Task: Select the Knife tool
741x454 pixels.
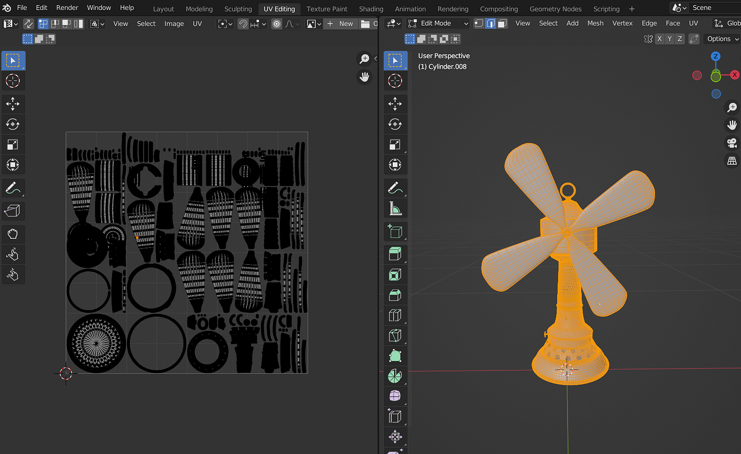Action: click(x=395, y=336)
